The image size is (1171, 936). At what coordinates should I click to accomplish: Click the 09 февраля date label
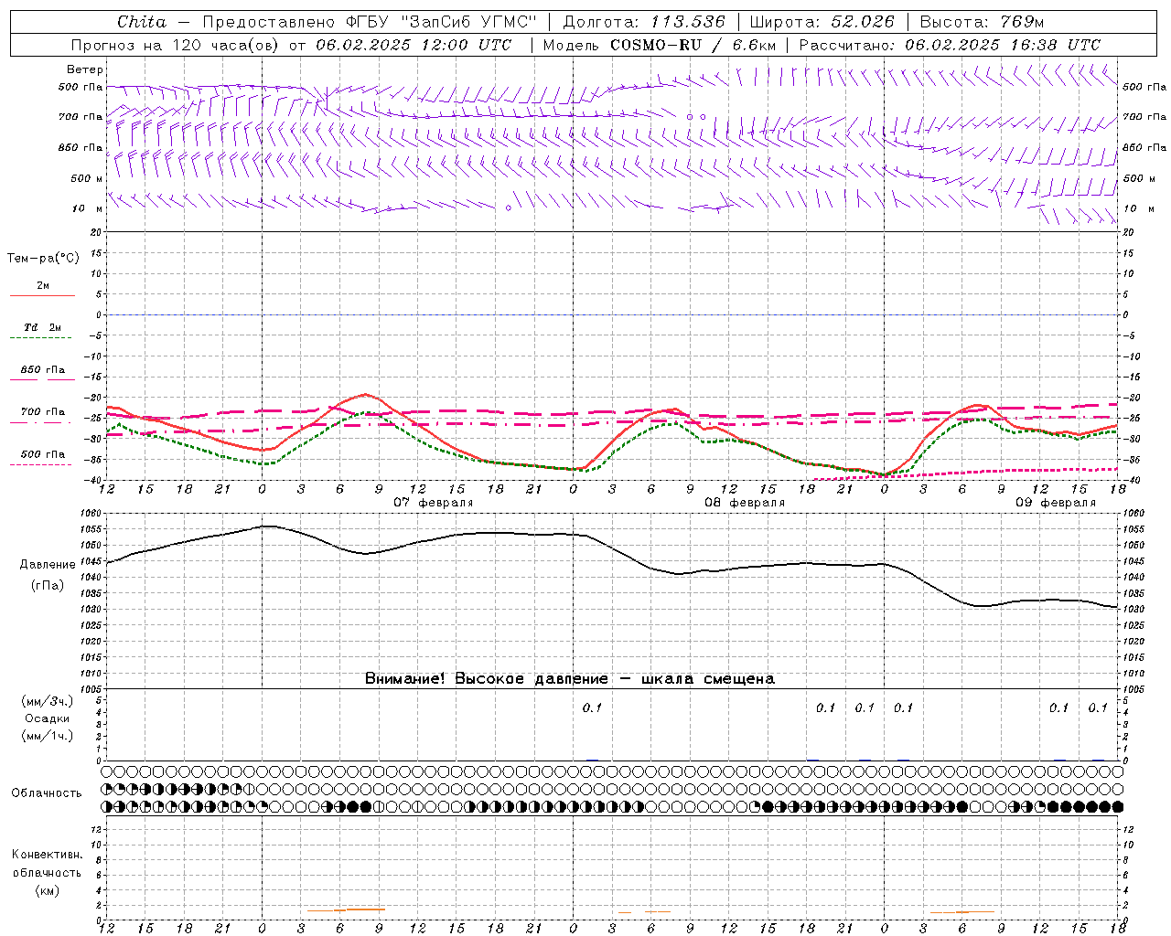click(x=1056, y=503)
